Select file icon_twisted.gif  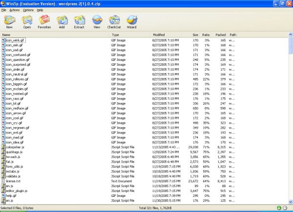[x=17, y=94]
